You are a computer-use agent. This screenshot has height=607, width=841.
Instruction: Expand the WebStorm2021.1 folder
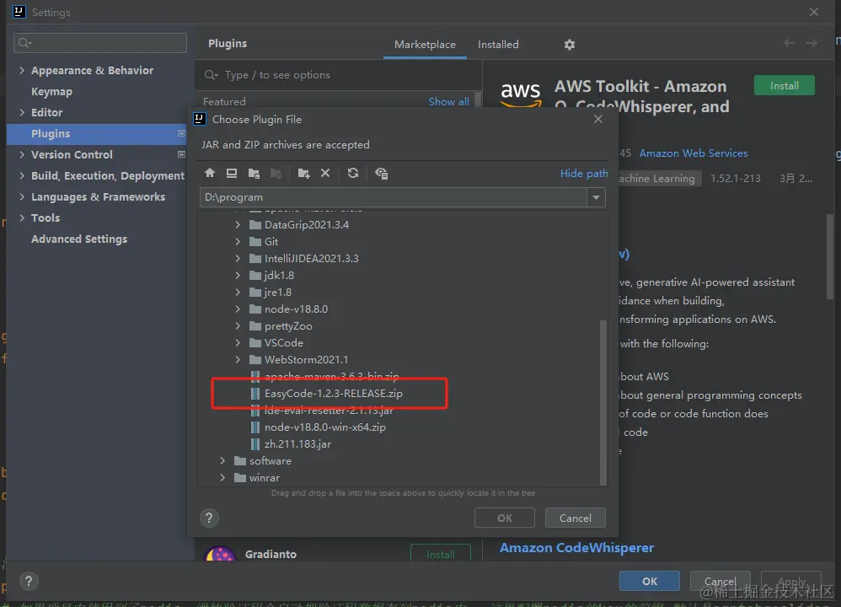[x=238, y=360]
